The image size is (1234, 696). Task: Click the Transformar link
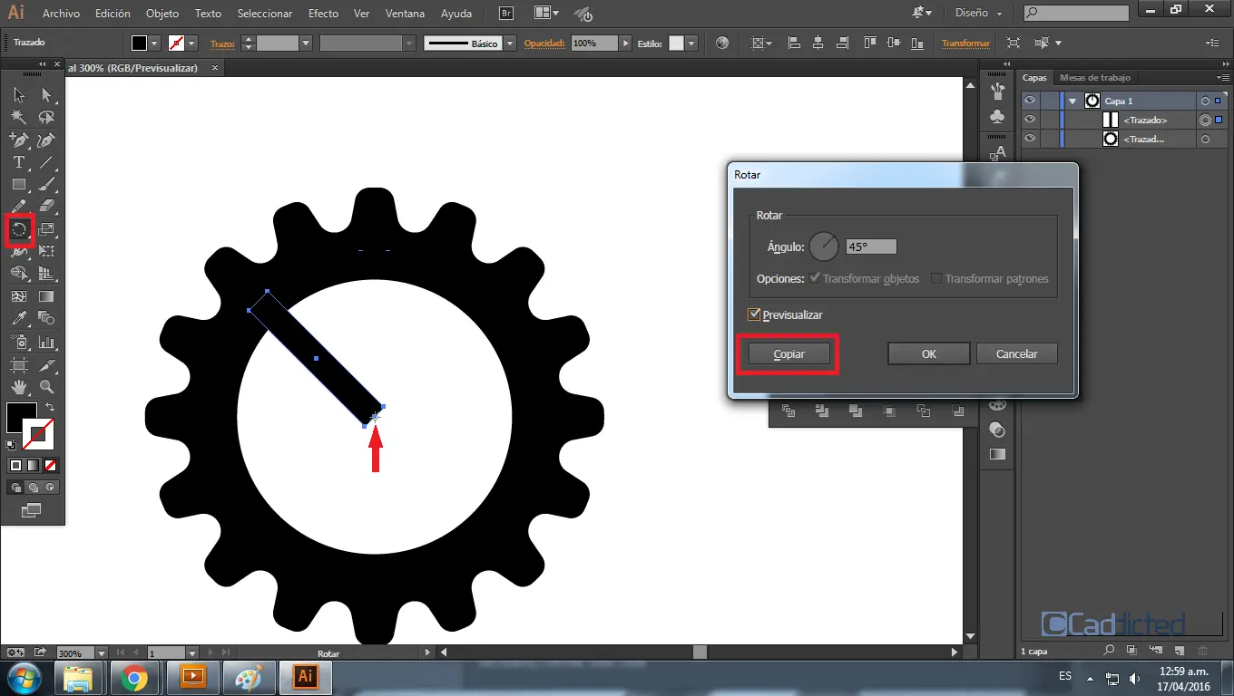click(x=965, y=43)
